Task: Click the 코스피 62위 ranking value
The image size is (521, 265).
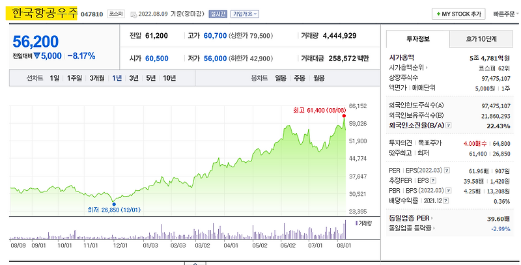Action: (x=494, y=68)
